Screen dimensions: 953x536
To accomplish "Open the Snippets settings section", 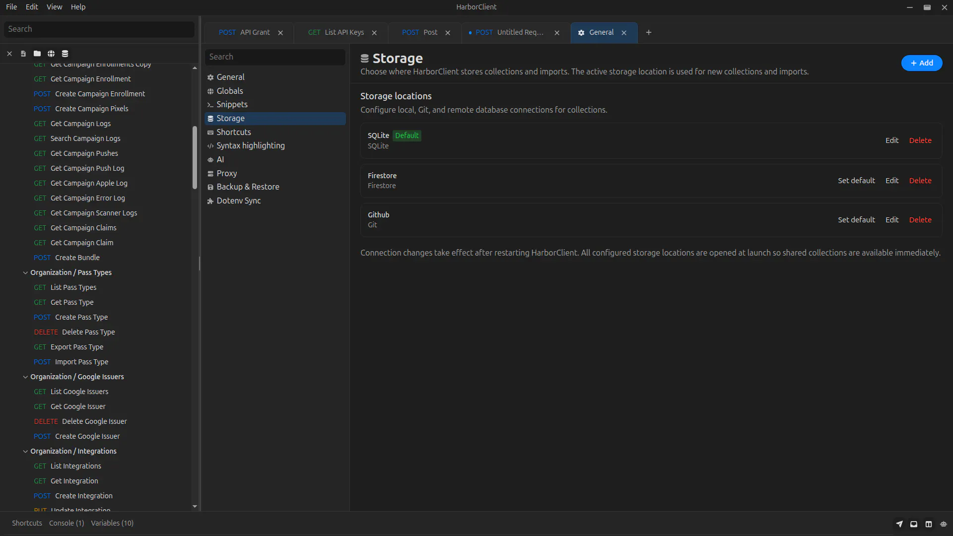I will [x=275, y=105].
